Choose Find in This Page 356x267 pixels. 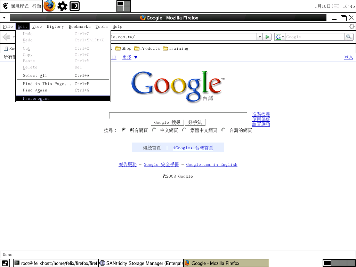pos(63,84)
